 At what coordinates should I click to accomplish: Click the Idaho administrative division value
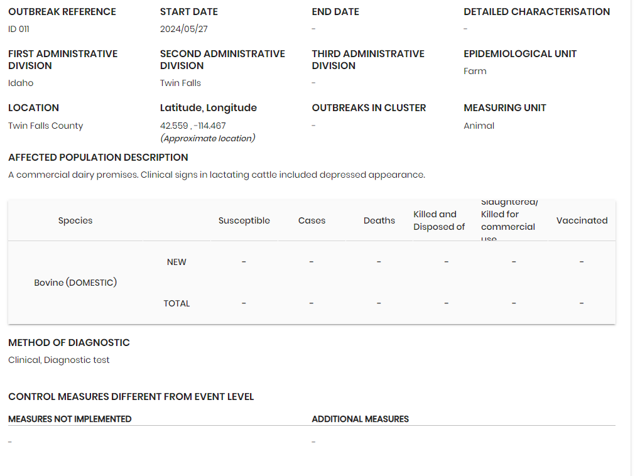click(21, 83)
